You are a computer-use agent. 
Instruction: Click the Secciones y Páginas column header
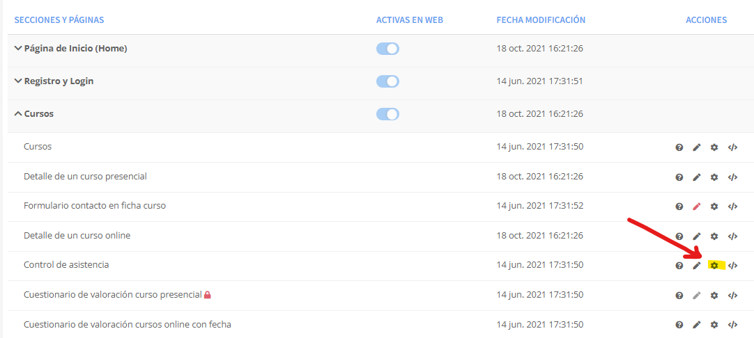click(x=59, y=20)
